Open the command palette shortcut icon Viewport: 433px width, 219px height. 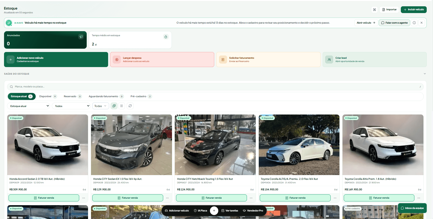[374, 10]
